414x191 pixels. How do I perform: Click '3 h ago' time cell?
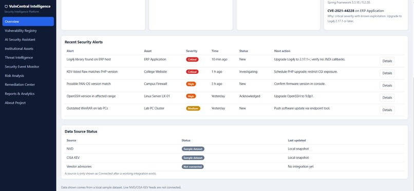click(x=217, y=84)
